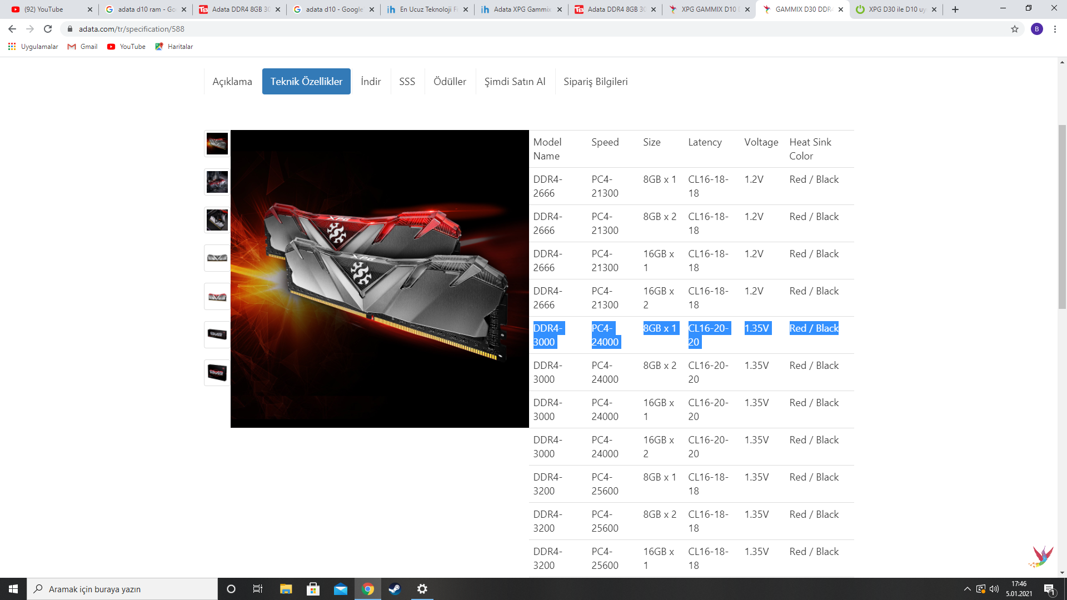The height and width of the screenshot is (600, 1067).
Task: Click Sipariş Bilgileri link
Action: tap(595, 82)
